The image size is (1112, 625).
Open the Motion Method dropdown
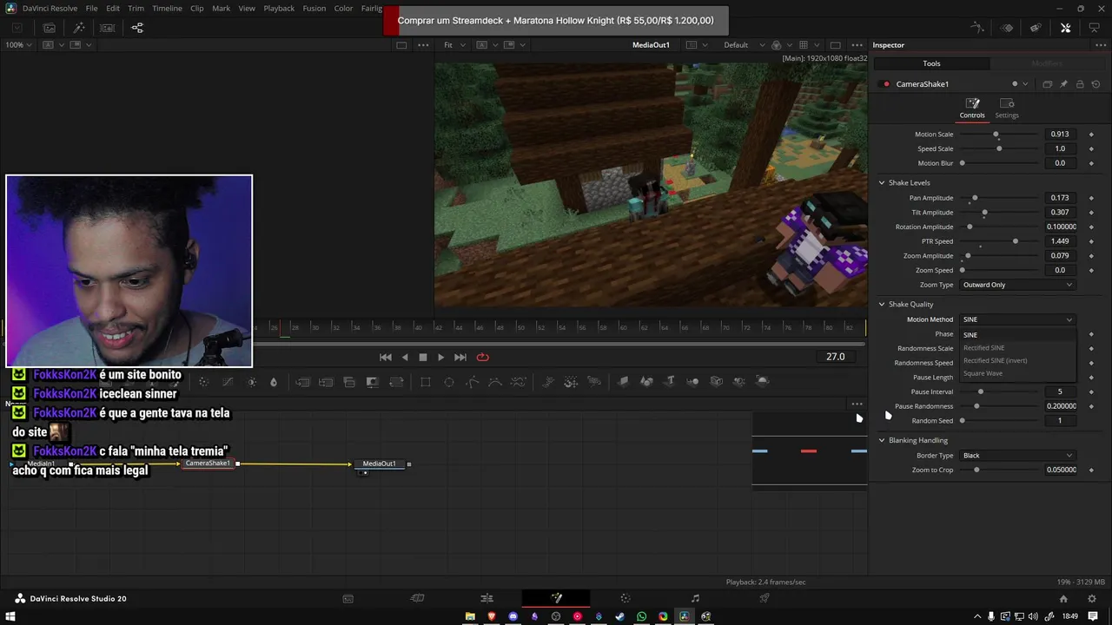pos(1017,319)
